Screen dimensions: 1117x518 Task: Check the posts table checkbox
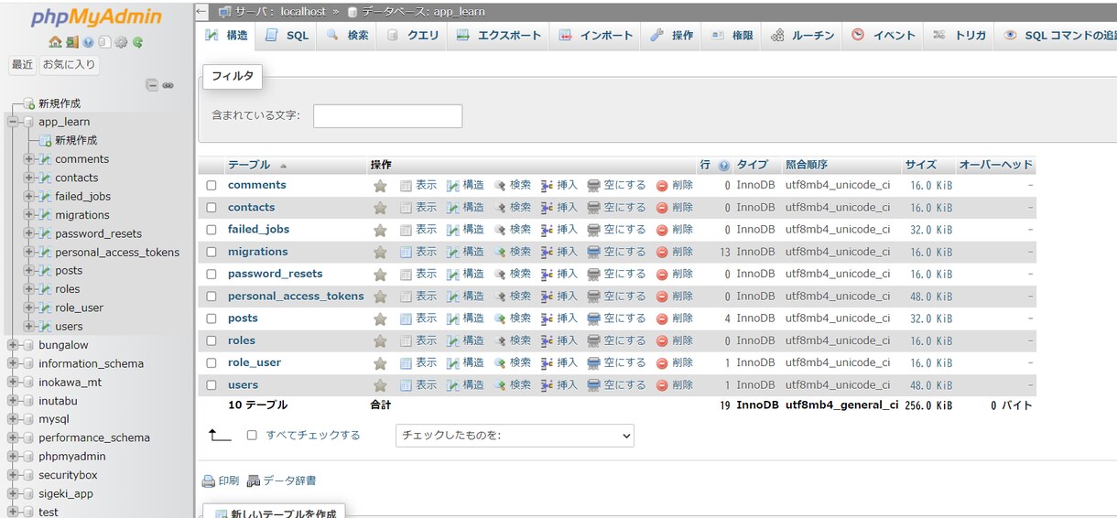211,318
